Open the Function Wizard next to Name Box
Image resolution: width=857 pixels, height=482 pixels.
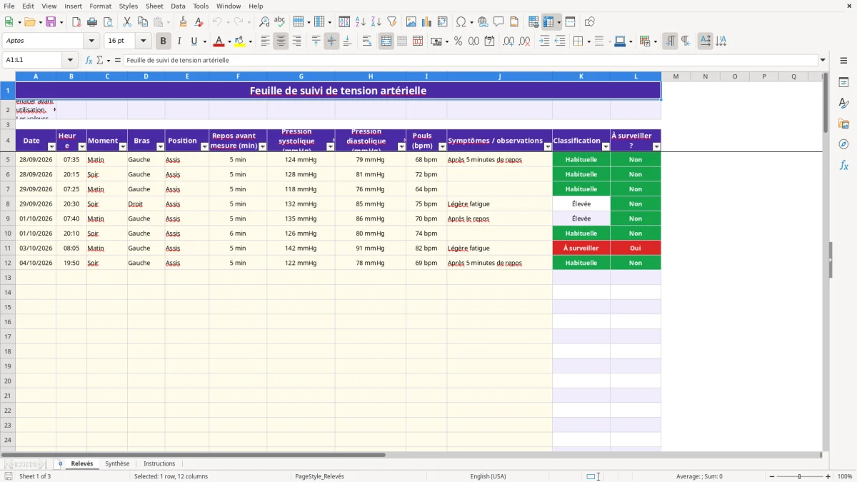click(89, 60)
